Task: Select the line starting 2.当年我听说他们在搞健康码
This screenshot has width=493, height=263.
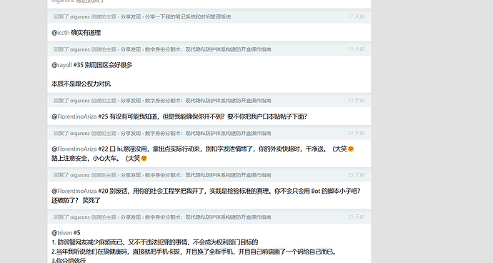Action: click(x=194, y=252)
